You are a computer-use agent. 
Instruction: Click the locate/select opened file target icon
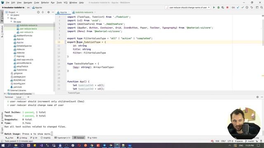pos(38,12)
